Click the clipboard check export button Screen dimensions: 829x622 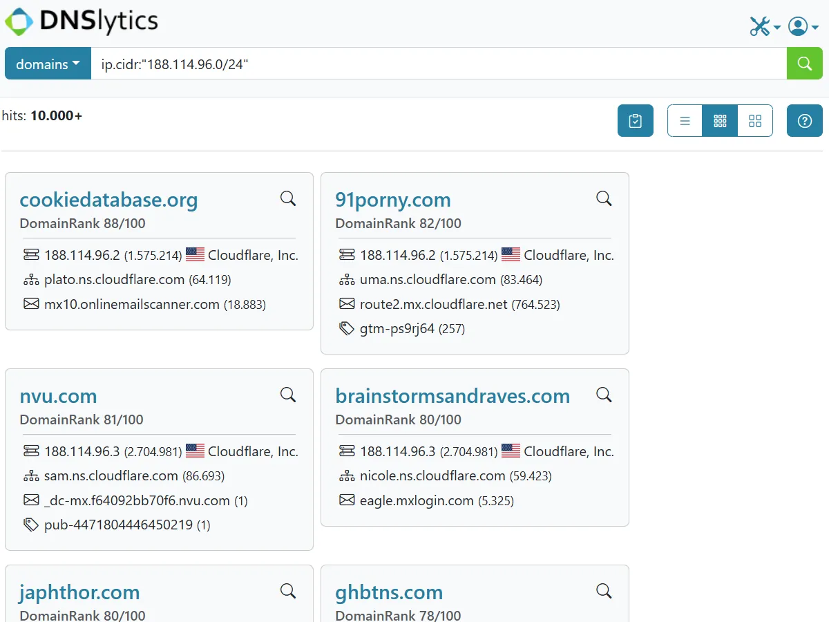click(x=636, y=121)
